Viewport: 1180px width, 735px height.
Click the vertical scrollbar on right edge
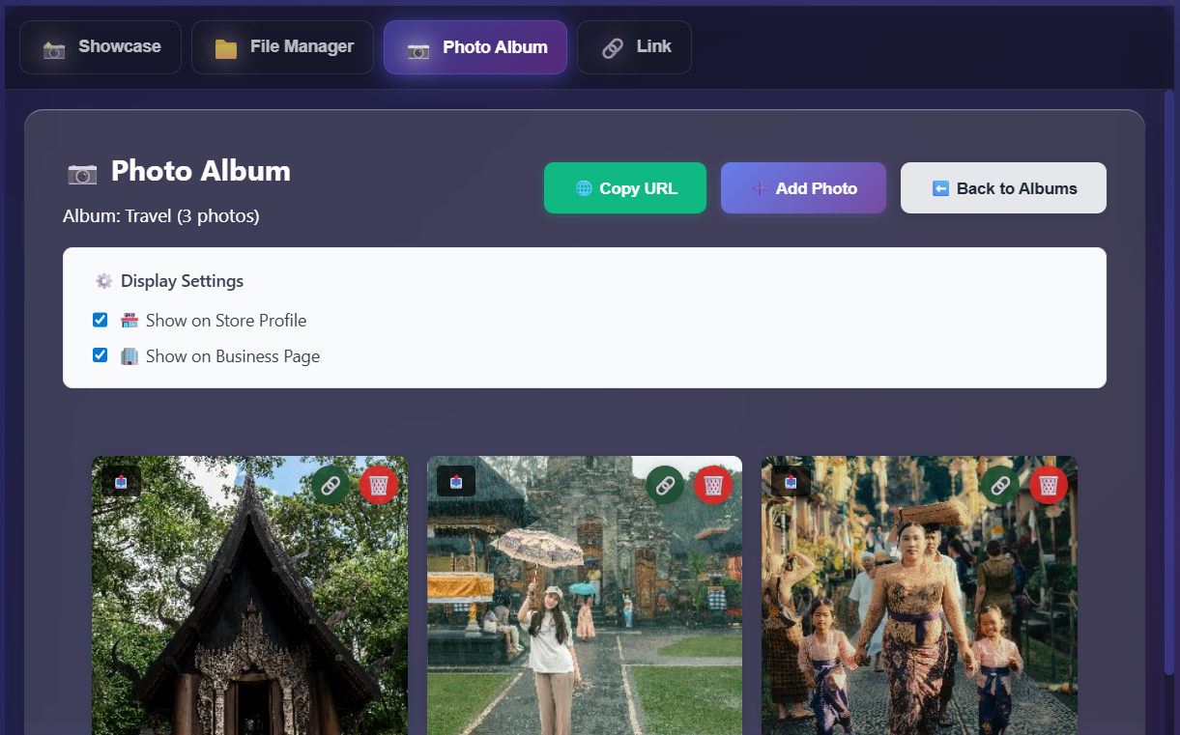point(1169,386)
